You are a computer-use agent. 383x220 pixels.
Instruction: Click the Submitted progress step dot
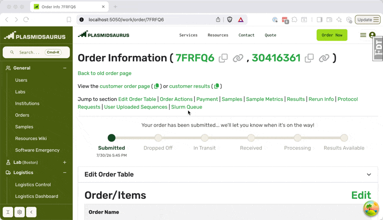click(x=112, y=138)
